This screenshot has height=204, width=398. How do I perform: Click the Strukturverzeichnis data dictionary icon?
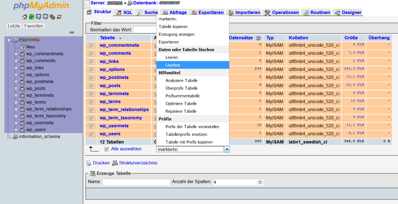pos(115,163)
